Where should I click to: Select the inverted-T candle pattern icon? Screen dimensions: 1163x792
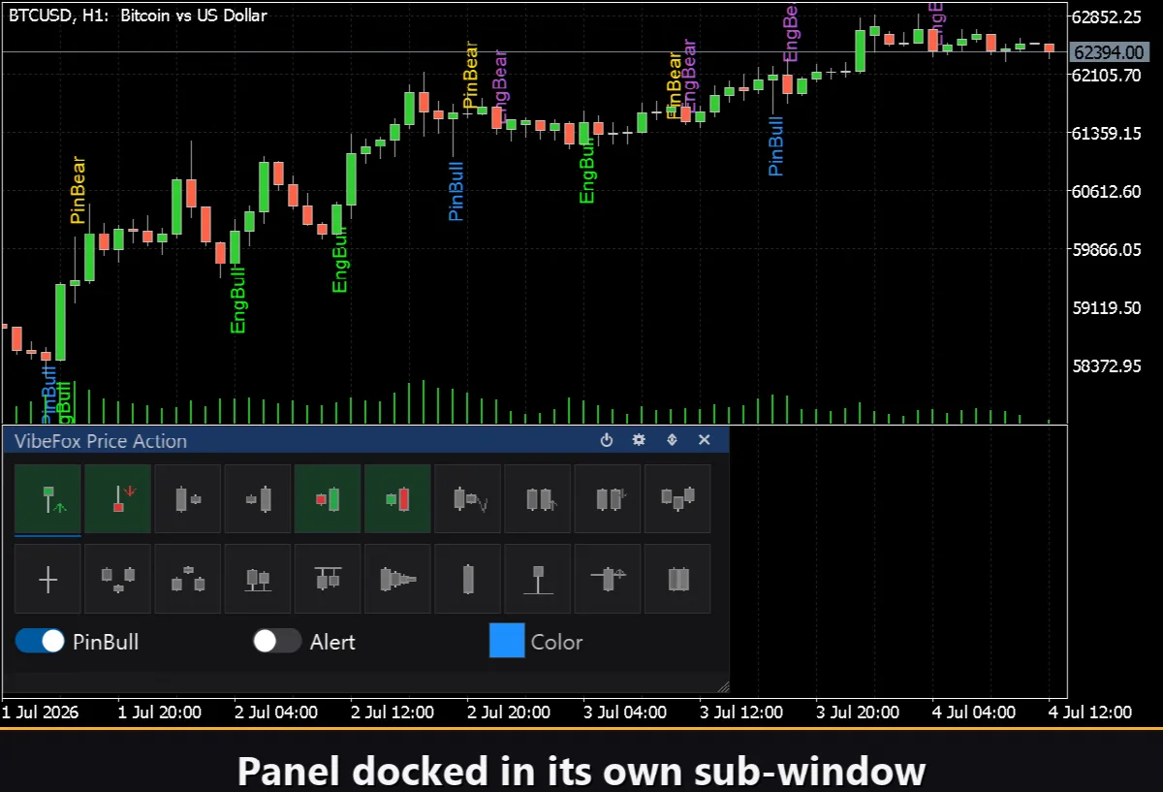pos(538,579)
